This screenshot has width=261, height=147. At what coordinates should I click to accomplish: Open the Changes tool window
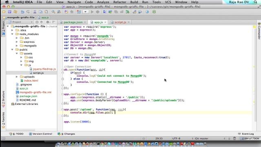click(66, 134)
